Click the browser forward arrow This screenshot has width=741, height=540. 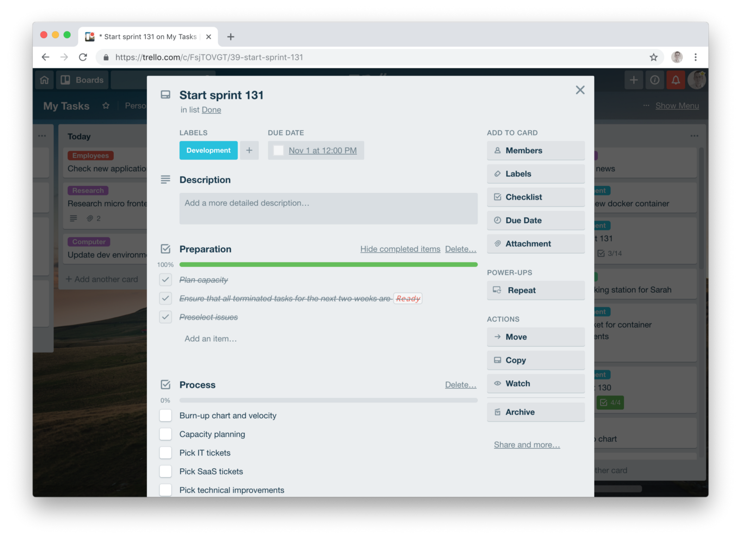click(64, 57)
